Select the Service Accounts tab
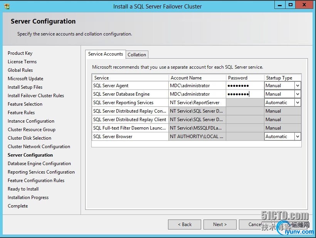316x238 pixels. click(x=106, y=54)
